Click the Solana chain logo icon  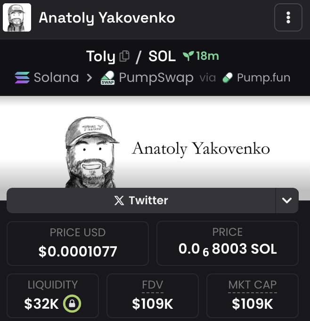pos(22,77)
